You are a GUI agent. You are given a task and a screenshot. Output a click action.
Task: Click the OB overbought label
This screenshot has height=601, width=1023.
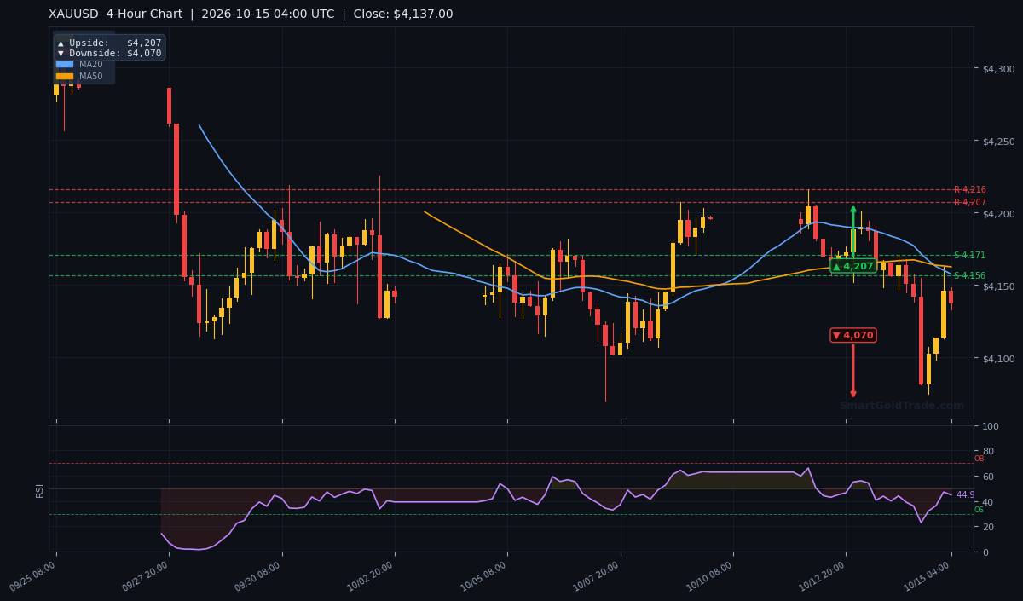click(x=979, y=459)
